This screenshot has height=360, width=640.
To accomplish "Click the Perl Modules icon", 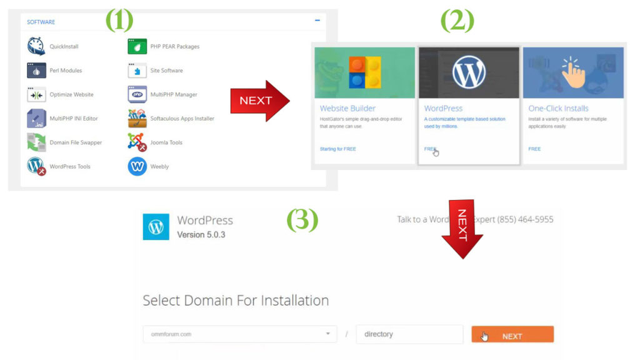I will point(36,71).
